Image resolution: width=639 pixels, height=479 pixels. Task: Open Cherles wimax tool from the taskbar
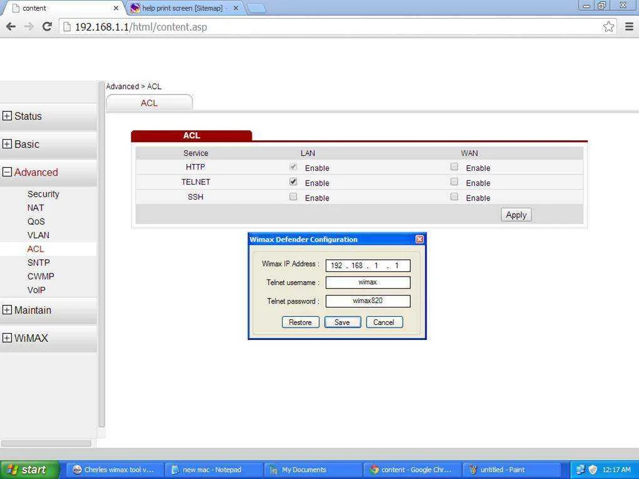(115, 470)
